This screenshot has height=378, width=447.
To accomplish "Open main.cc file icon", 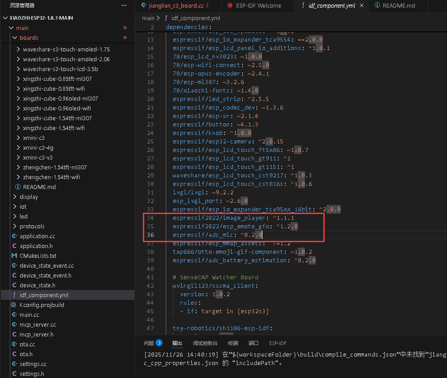I will (15, 315).
